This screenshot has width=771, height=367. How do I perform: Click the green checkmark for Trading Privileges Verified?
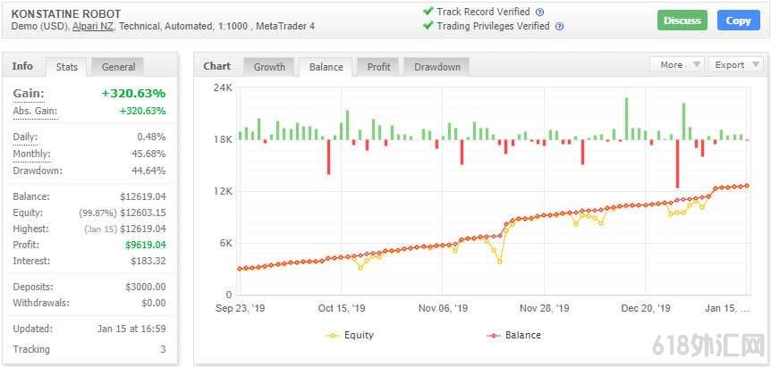point(428,26)
